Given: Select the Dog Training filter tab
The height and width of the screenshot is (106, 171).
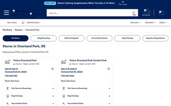Looking at the screenshot, I should tap(127, 38).
